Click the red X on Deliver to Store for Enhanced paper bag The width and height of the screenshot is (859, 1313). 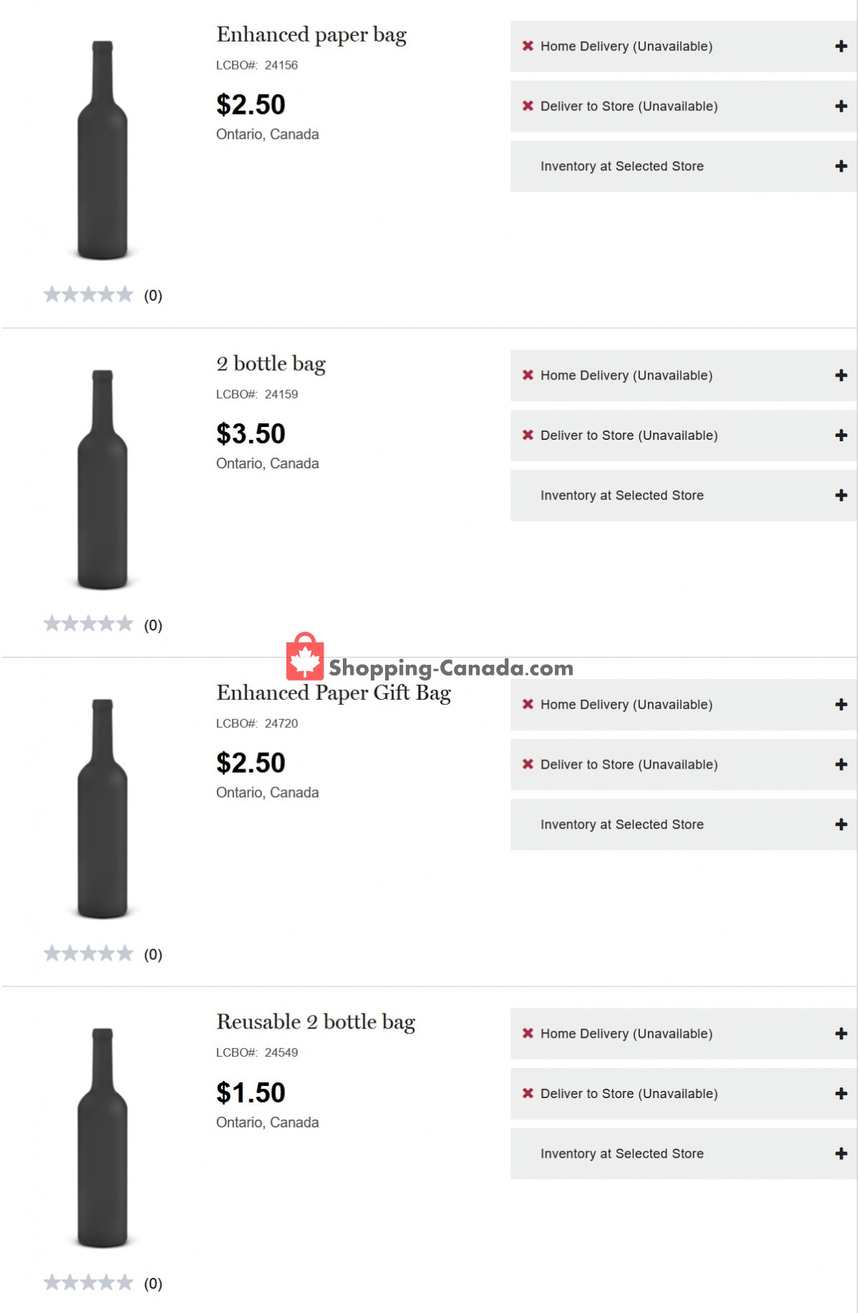(x=528, y=105)
